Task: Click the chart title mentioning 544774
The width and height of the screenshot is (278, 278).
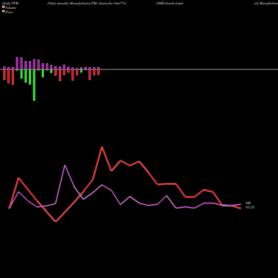Action: [86, 3]
